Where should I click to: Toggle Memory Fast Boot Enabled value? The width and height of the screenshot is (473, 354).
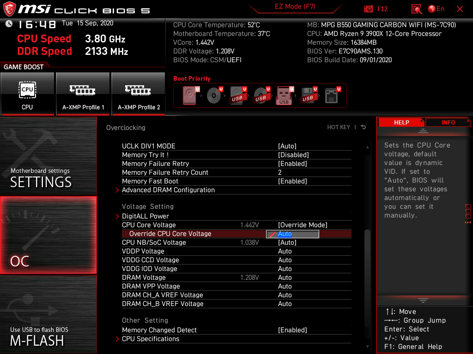click(x=292, y=181)
